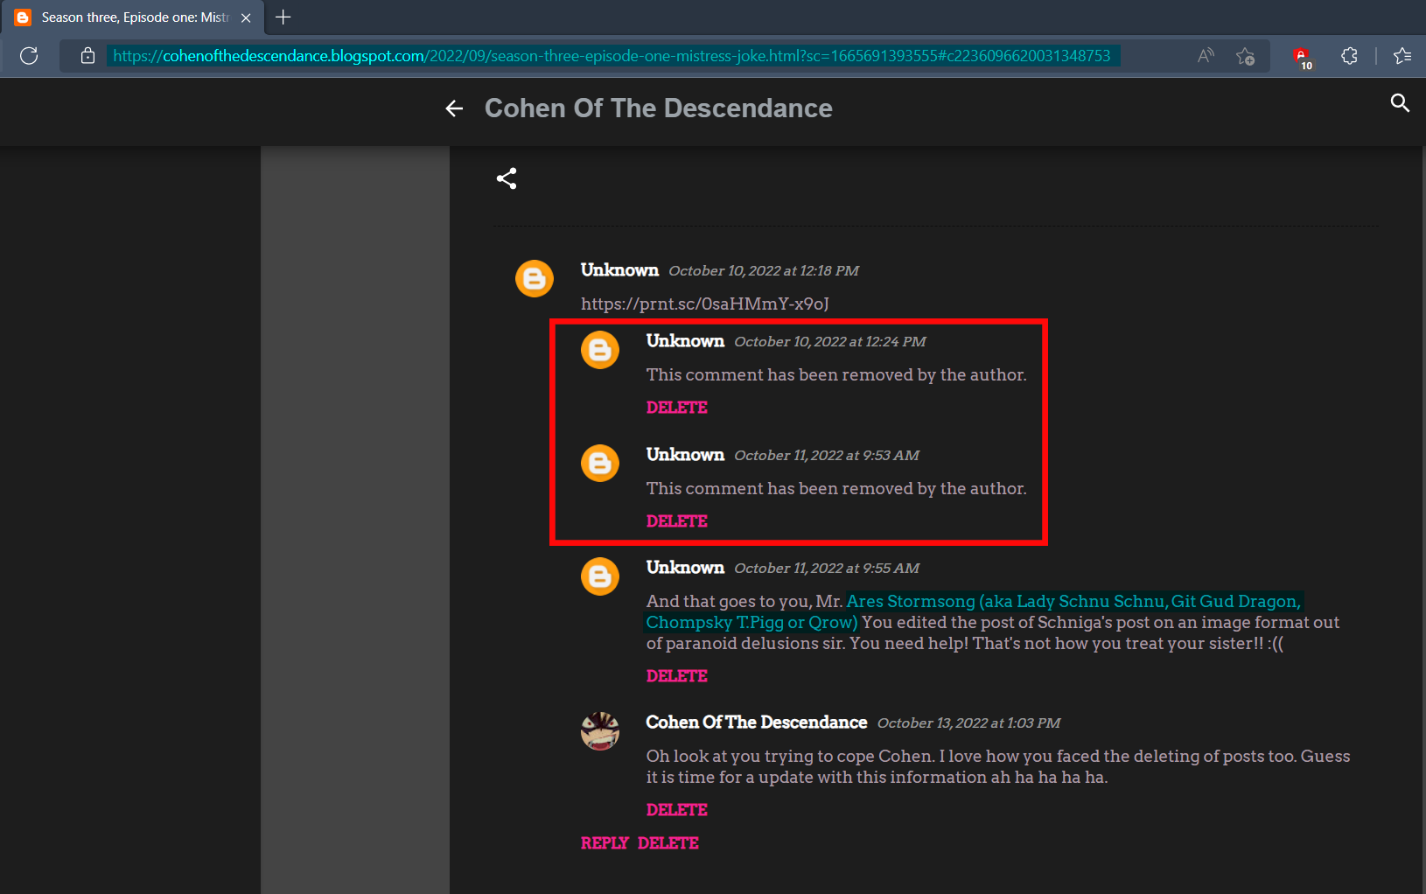Open the red adblock extension icon

click(x=1302, y=58)
